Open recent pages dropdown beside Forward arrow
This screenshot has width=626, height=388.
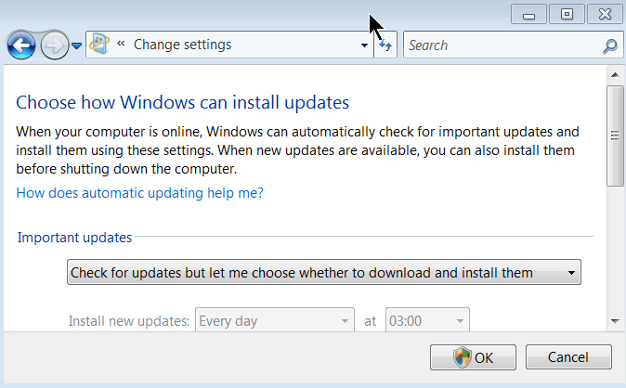[x=77, y=45]
